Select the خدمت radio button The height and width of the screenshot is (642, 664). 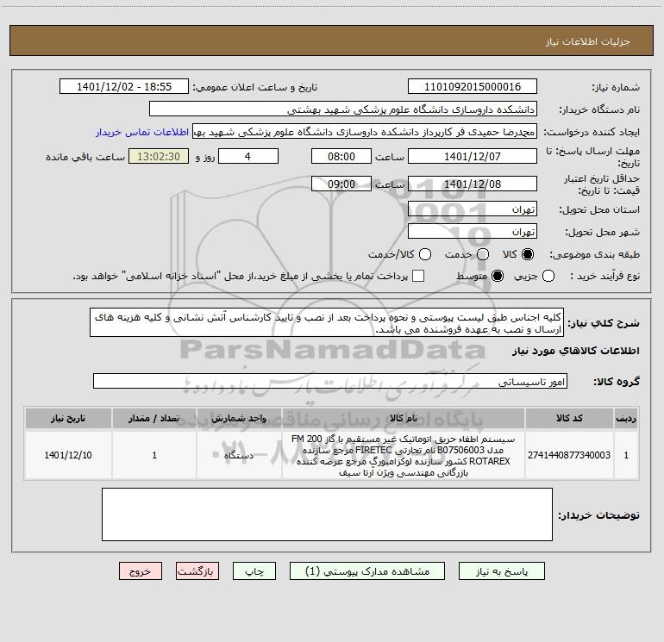click(483, 254)
